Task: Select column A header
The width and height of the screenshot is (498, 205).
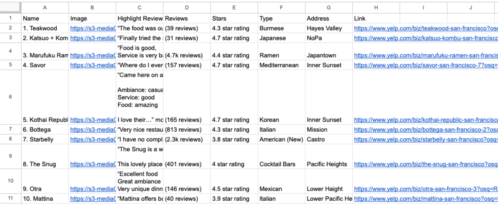Action: click(x=45, y=7)
